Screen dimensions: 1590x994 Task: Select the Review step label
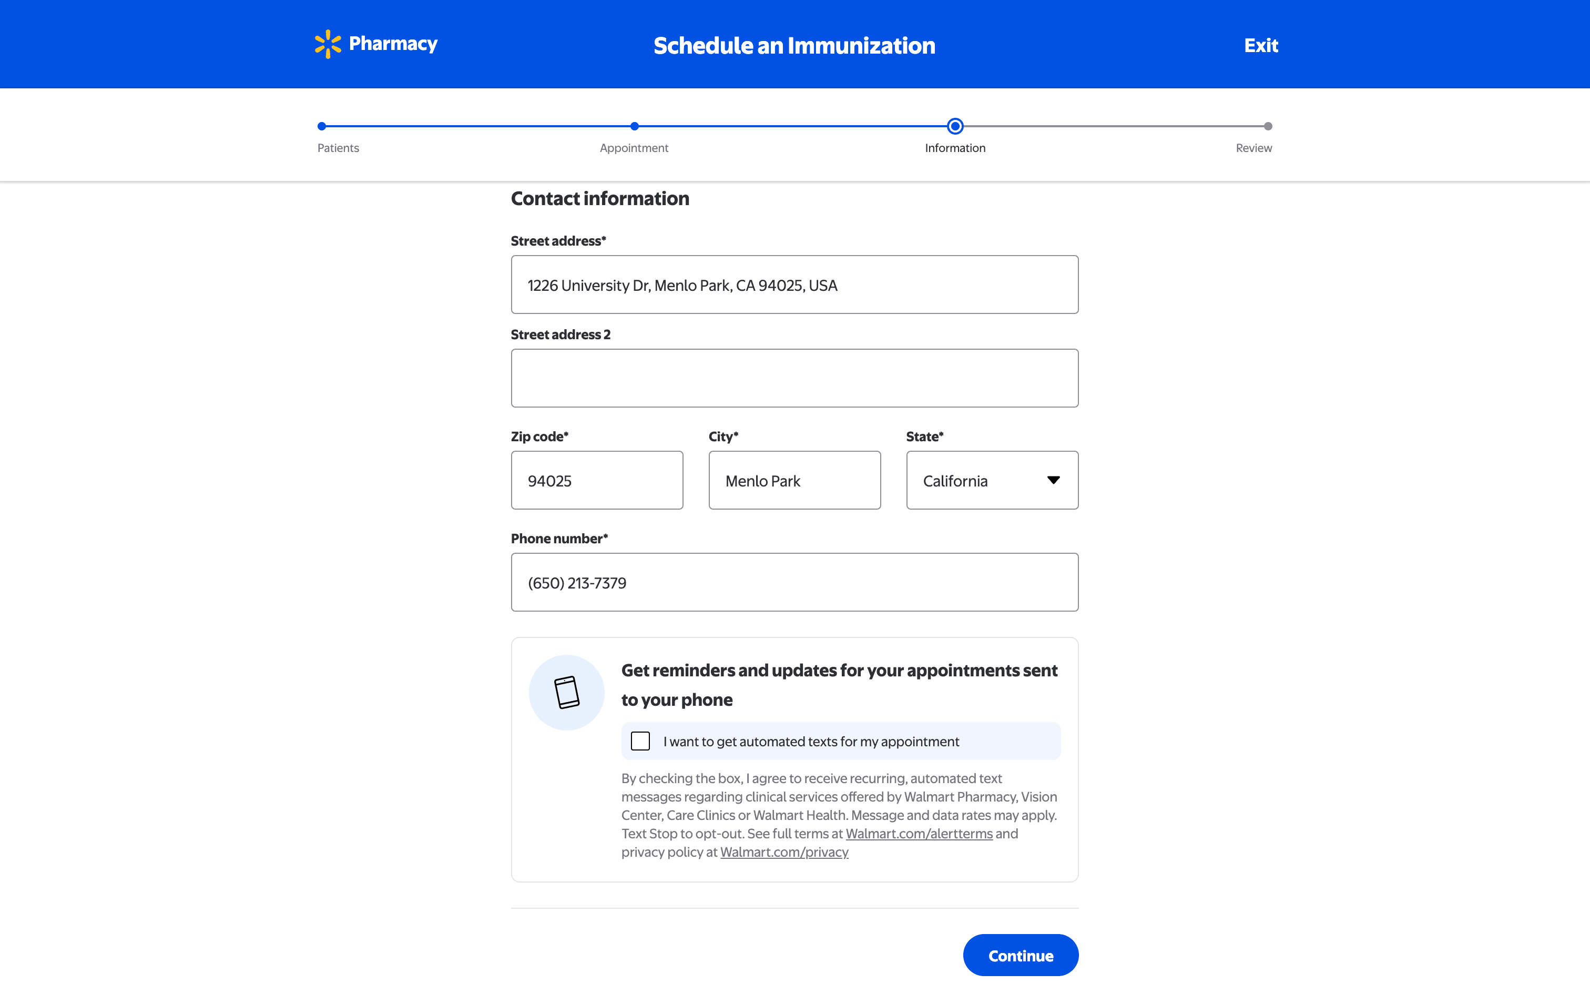(x=1253, y=148)
